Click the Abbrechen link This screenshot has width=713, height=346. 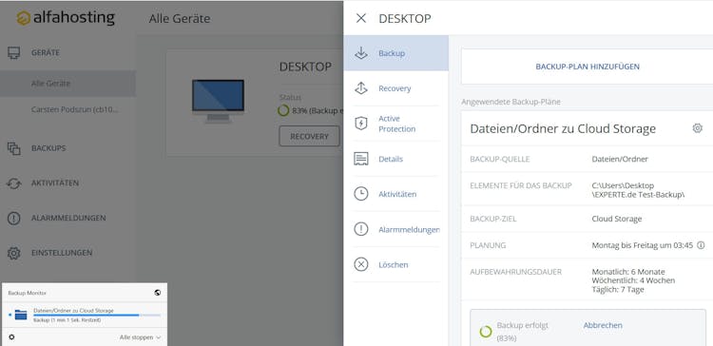pyautogui.click(x=603, y=325)
